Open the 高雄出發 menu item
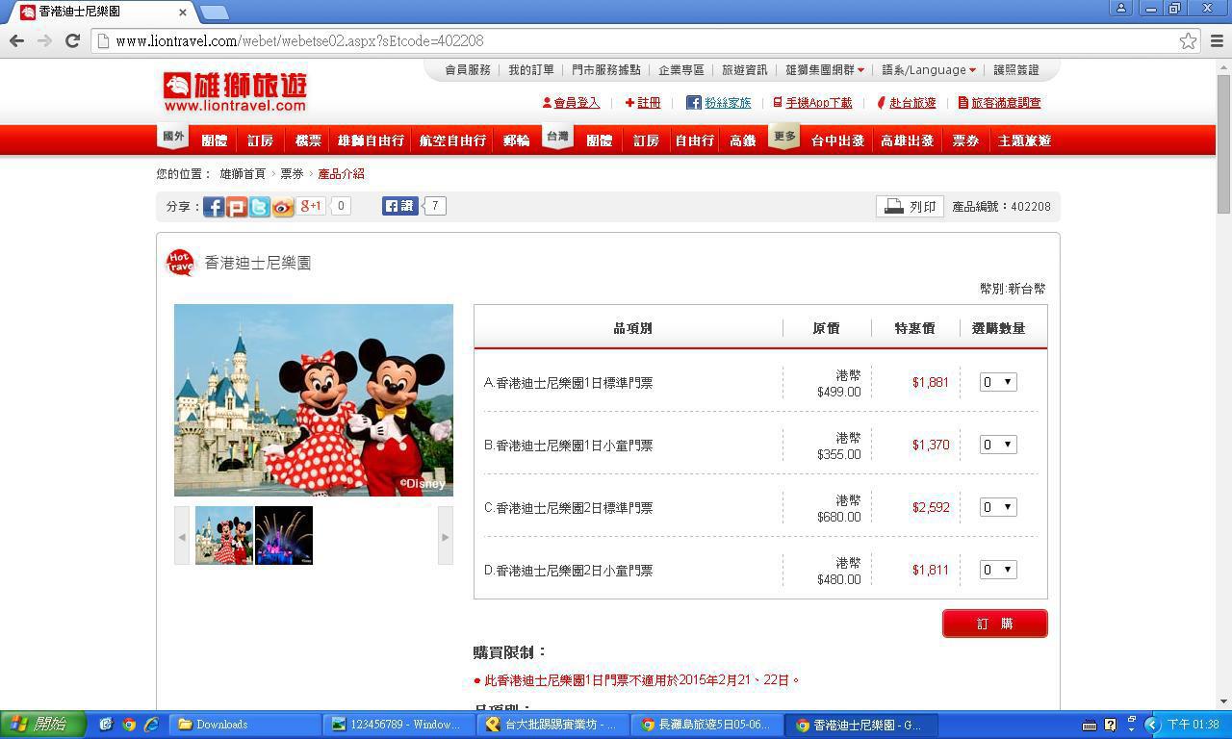The width and height of the screenshot is (1232, 739). coord(907,140)
